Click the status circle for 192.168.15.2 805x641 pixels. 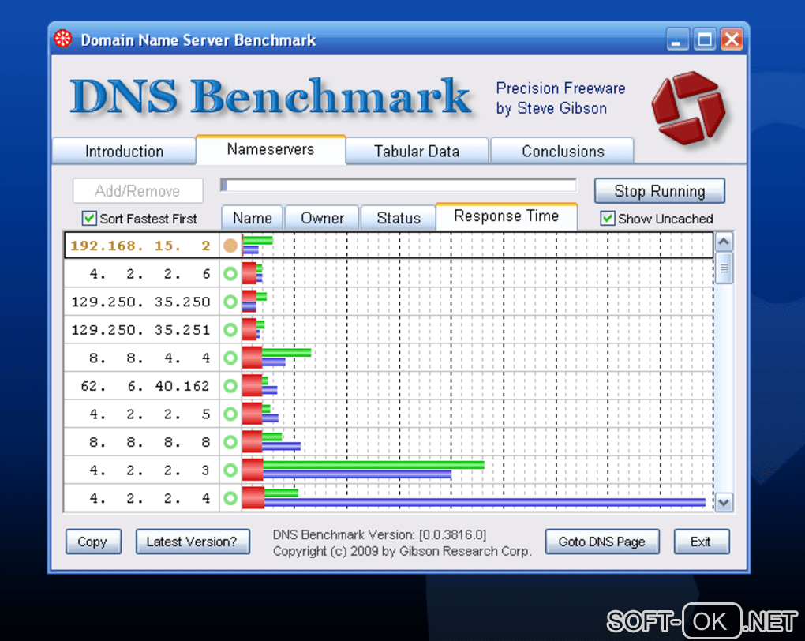(x=230, y=246)
